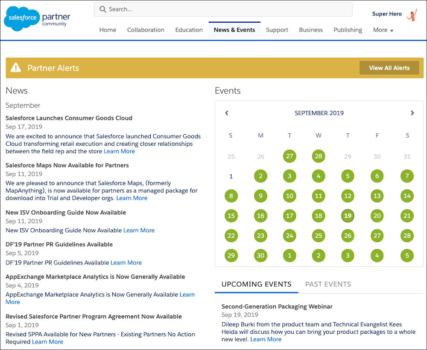Screen dimensions: 427x350
Task: Open the Support tab
Action: [x=277, y=30]
